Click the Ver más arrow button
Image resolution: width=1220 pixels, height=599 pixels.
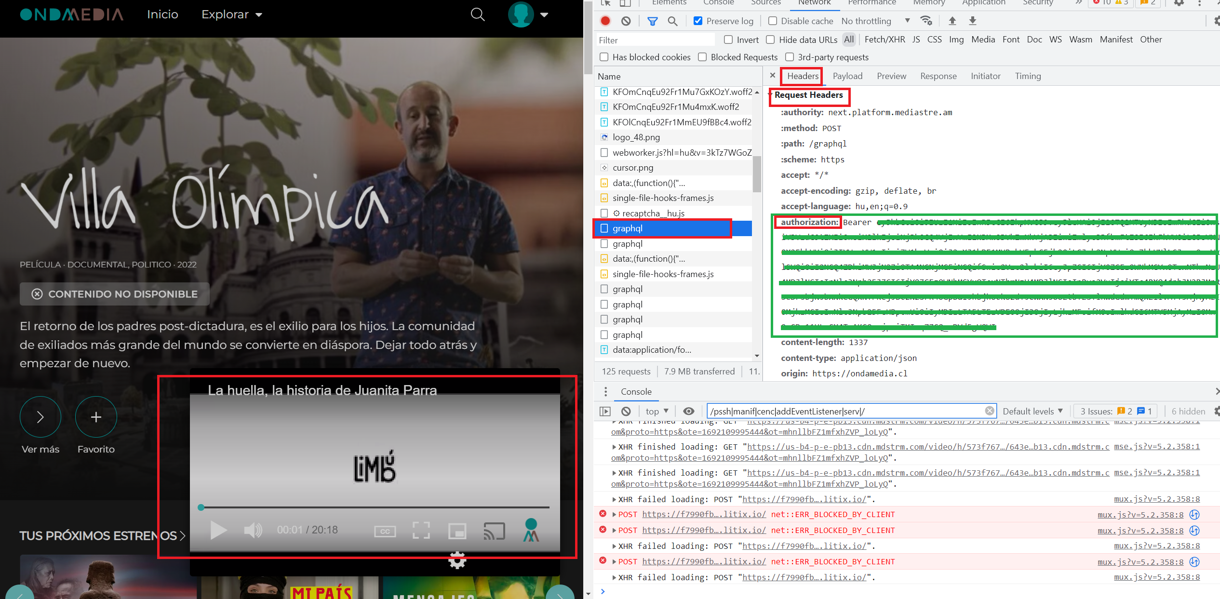[x=40, y=417]
